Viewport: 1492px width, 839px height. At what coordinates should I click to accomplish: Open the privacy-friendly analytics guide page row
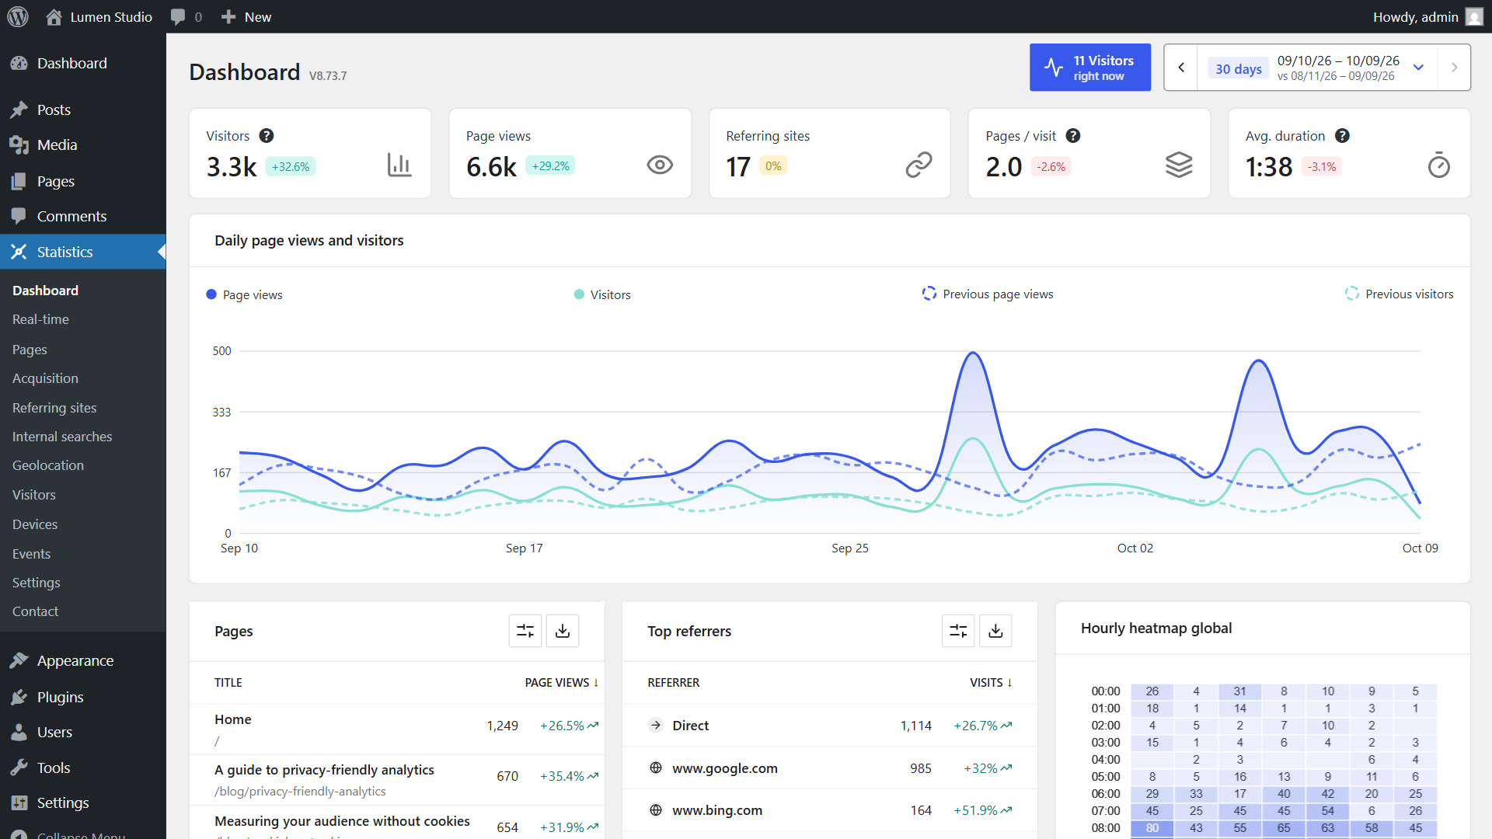point(396,780)
